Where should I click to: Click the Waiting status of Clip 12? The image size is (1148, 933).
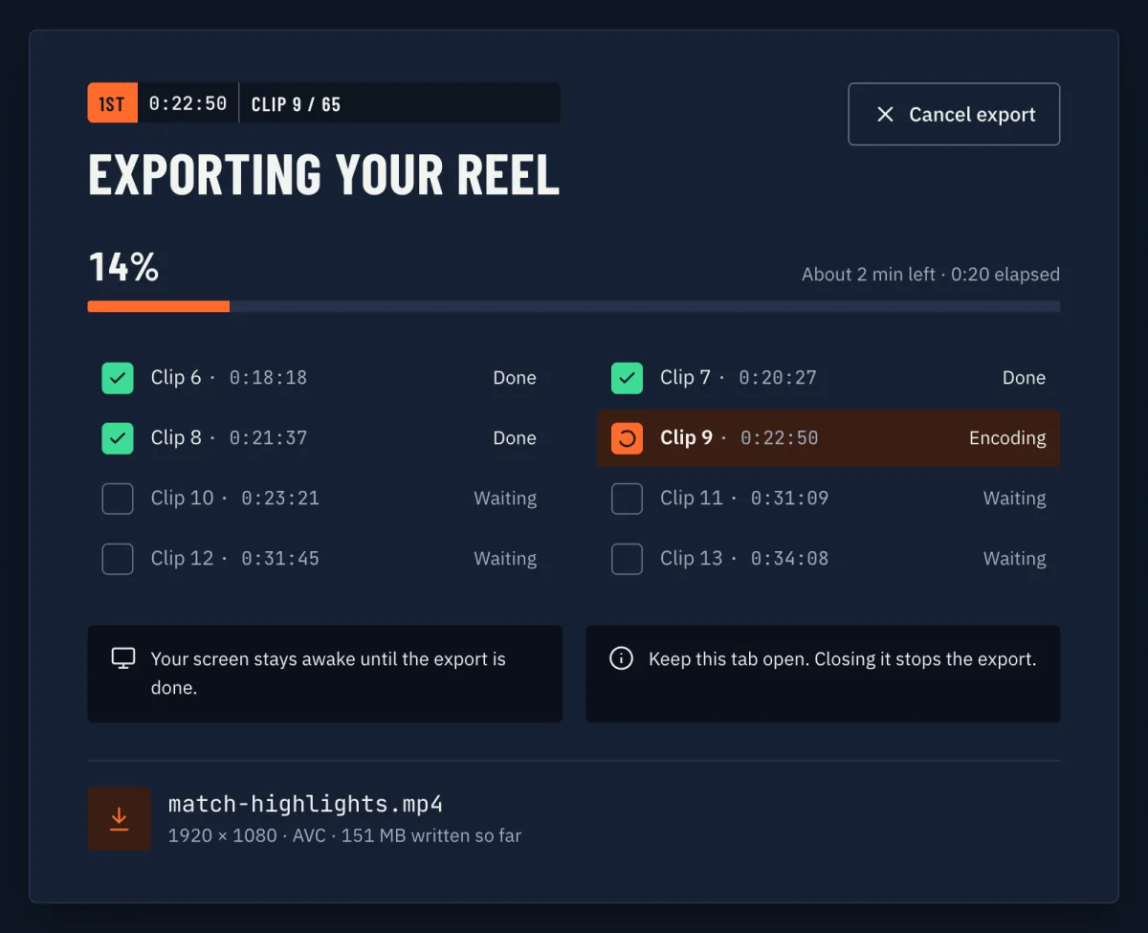(x=505, y=559)
